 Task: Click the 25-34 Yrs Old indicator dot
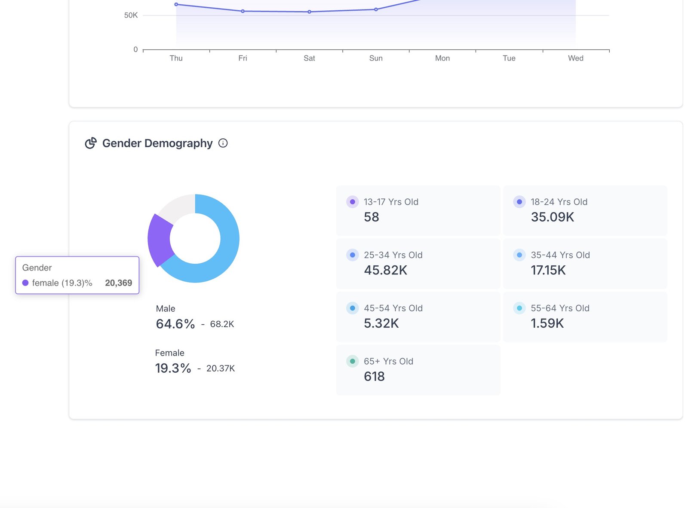353,255
